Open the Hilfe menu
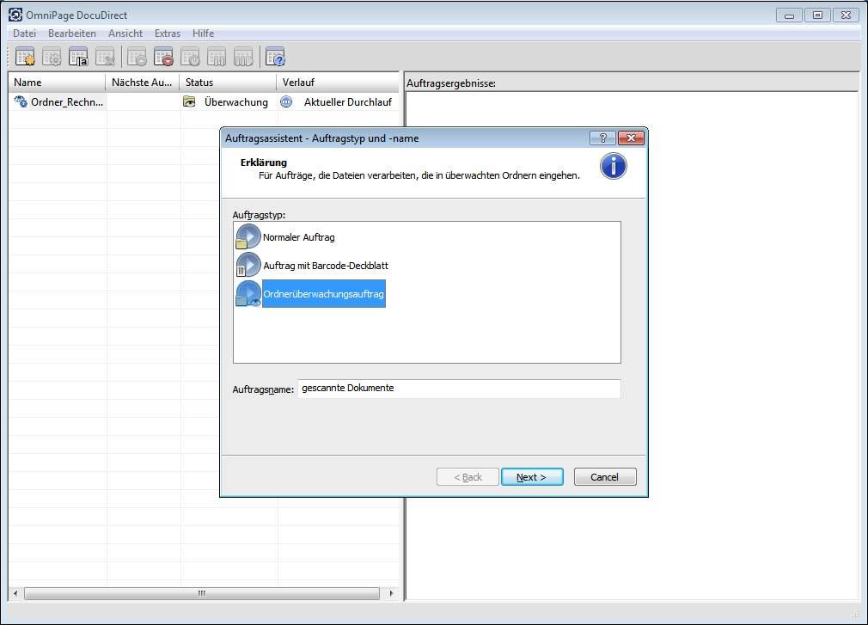 (x=203, y=34)
